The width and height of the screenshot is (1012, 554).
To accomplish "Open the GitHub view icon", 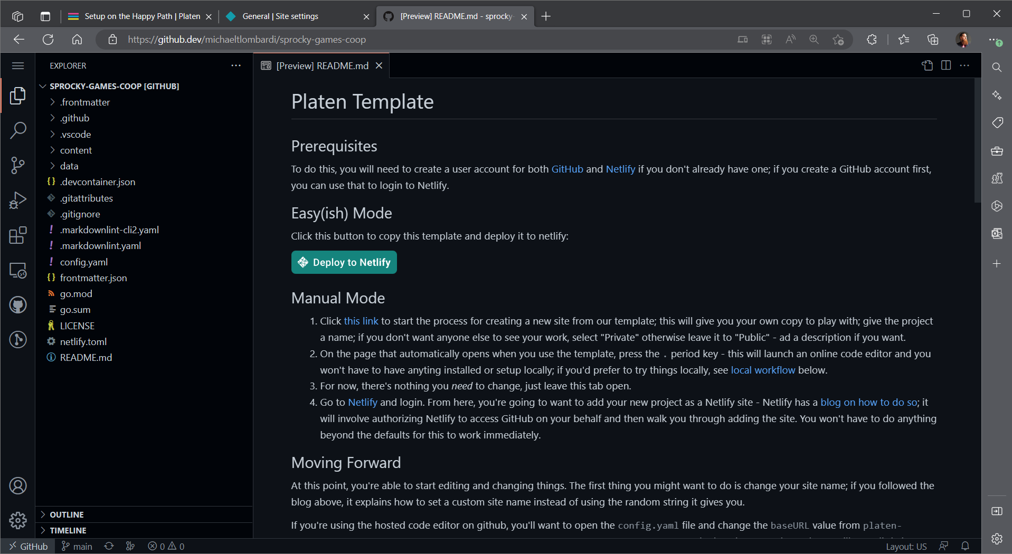I will tap(18, 305).
